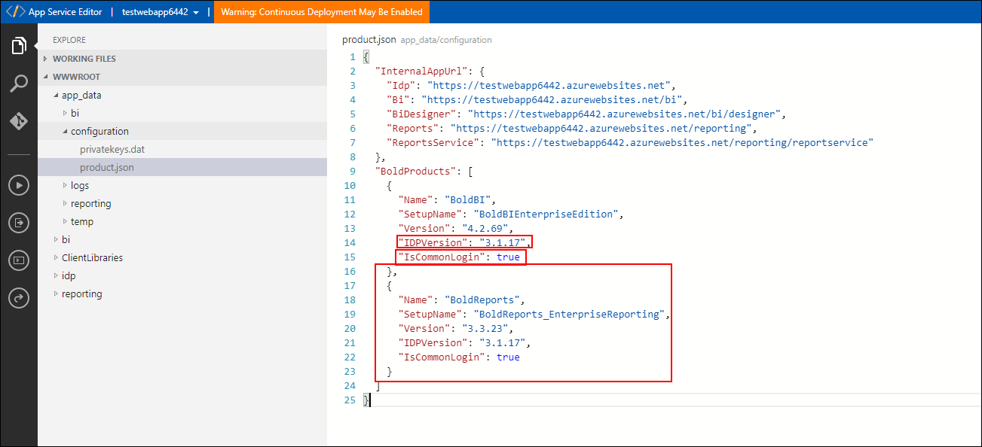Click the circular arrow sidebar icon
Viewport: 982px width, 447px height.
19,298
